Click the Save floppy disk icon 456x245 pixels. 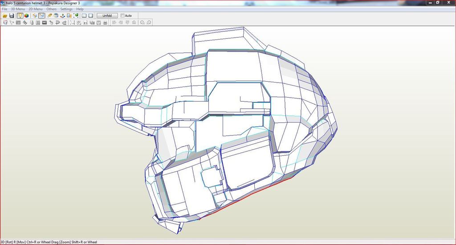tap(12, 16)
